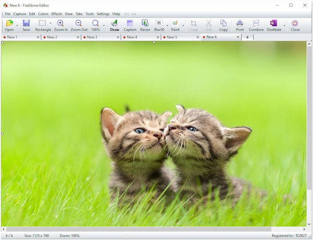Viewport: 313px width, 240px height.
Task: Open the Effects menu
Action: click(56, 14)
